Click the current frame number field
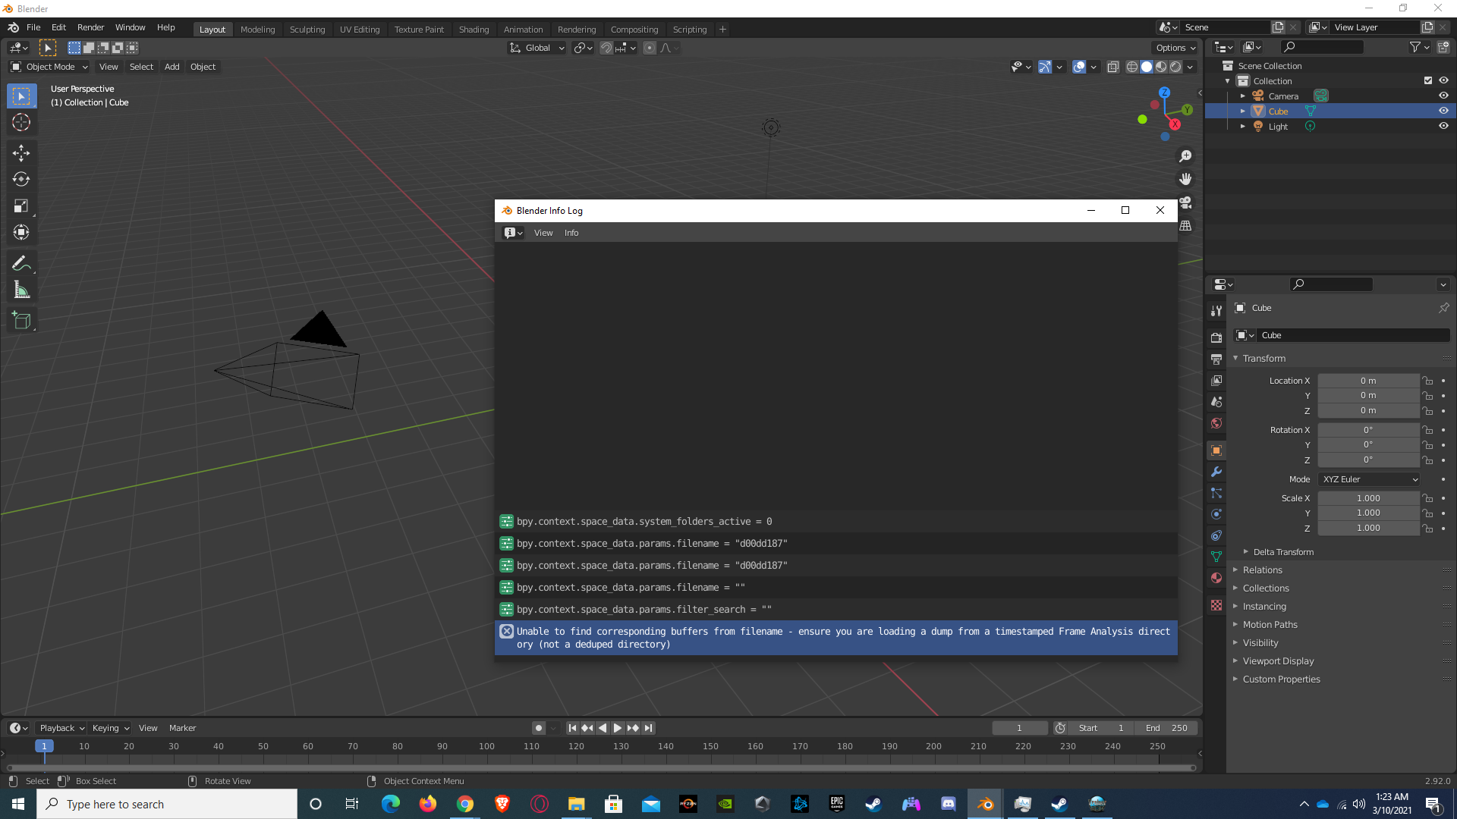This screenshot has height=819, width=1457. pos(1019,728)
